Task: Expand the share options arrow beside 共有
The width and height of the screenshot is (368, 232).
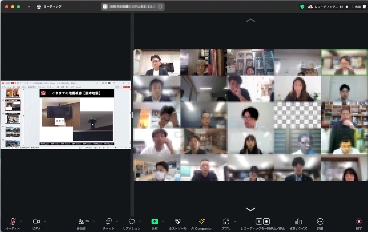Action: tap(163, 221)
